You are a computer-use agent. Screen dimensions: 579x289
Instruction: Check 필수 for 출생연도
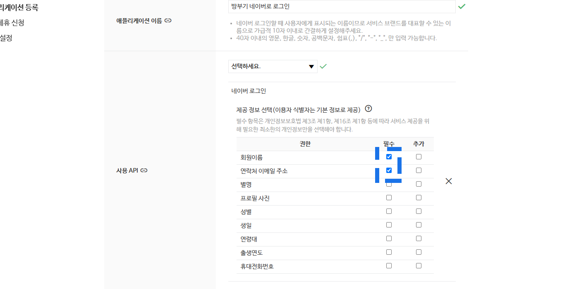click(389, 252)
